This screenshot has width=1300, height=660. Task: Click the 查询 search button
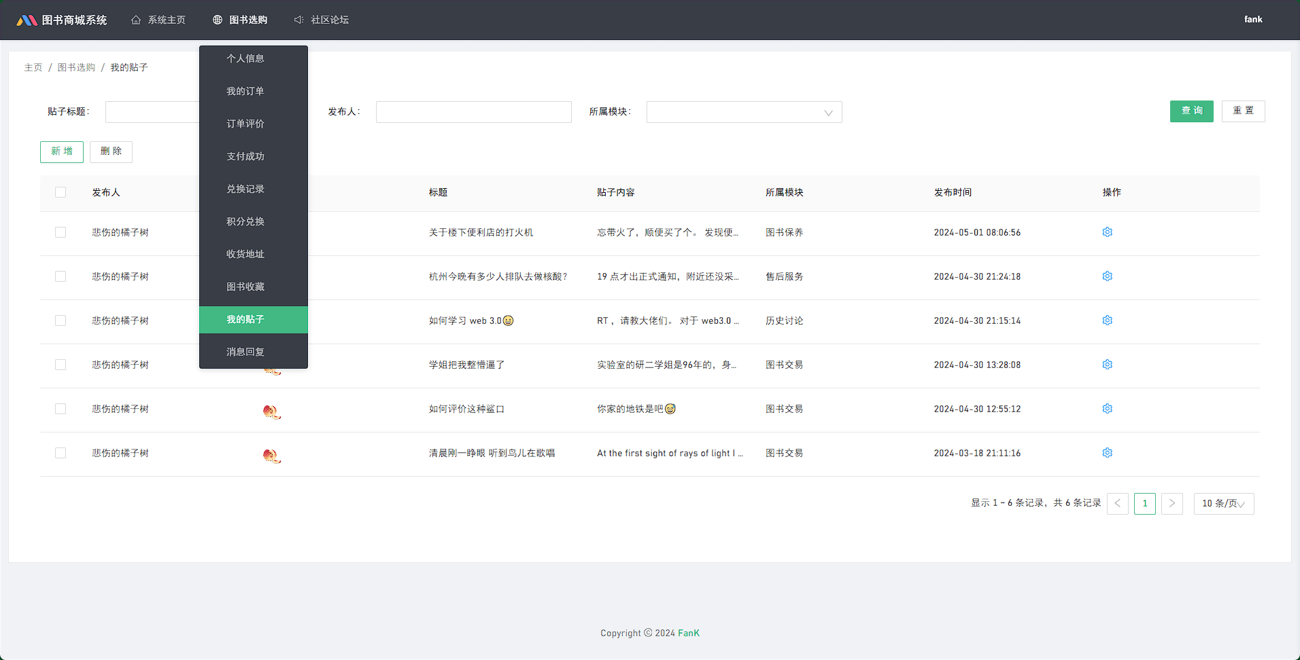(1191, 111)
